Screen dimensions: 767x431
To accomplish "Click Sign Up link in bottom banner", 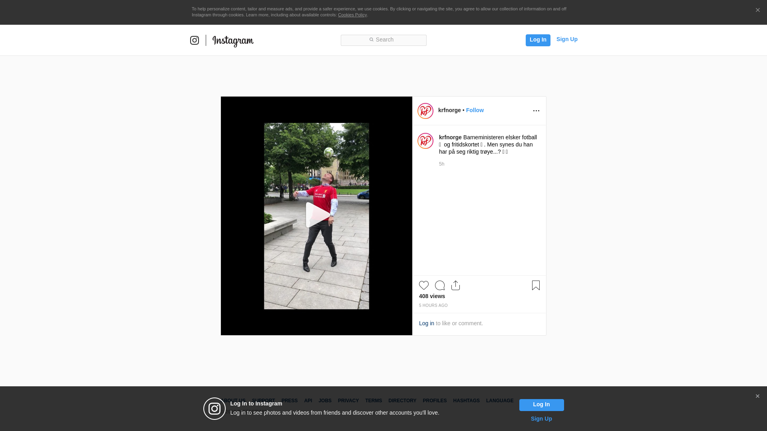I will [541, 419].
